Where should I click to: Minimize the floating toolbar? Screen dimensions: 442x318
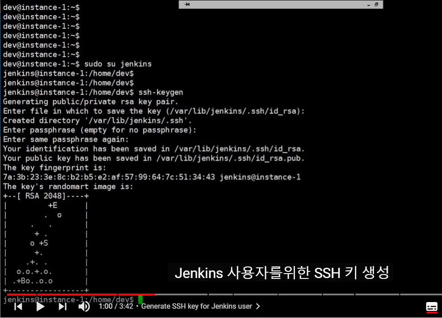[x=368, y=5]
